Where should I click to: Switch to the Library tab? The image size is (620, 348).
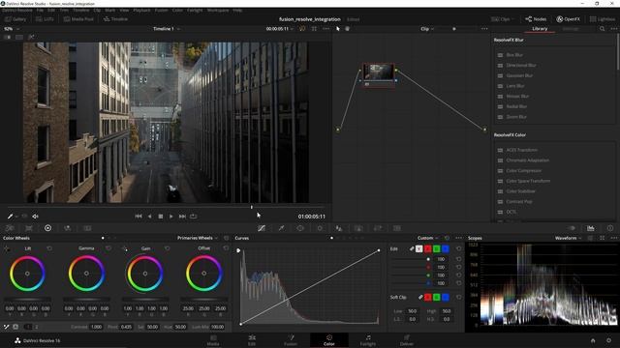pyautogui.click(x=540, y=29)
